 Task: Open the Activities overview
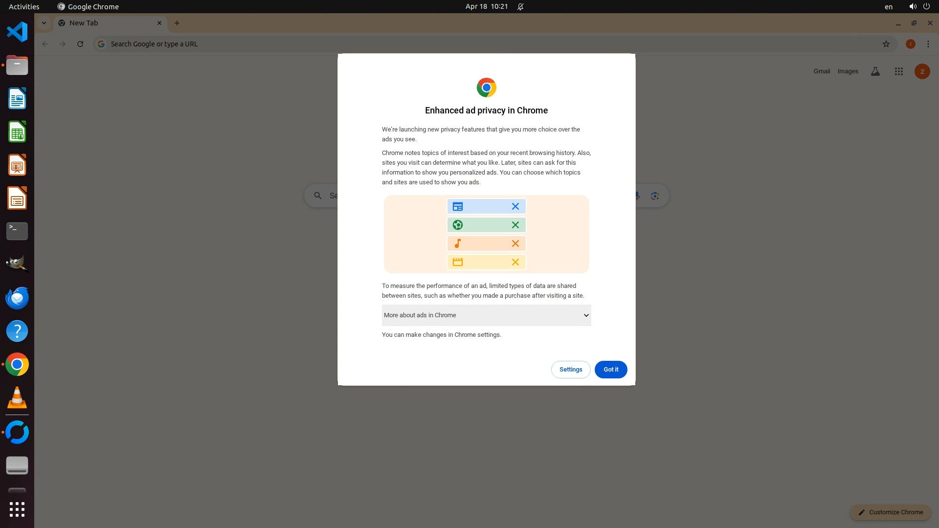(24, 6)
